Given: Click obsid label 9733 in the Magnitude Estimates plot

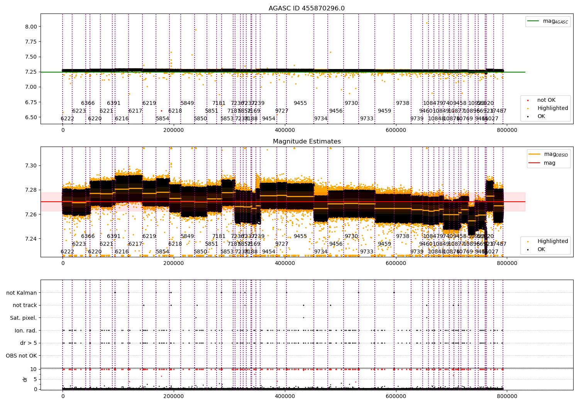Looking at the screenshot, I should (x=367, y=251).
